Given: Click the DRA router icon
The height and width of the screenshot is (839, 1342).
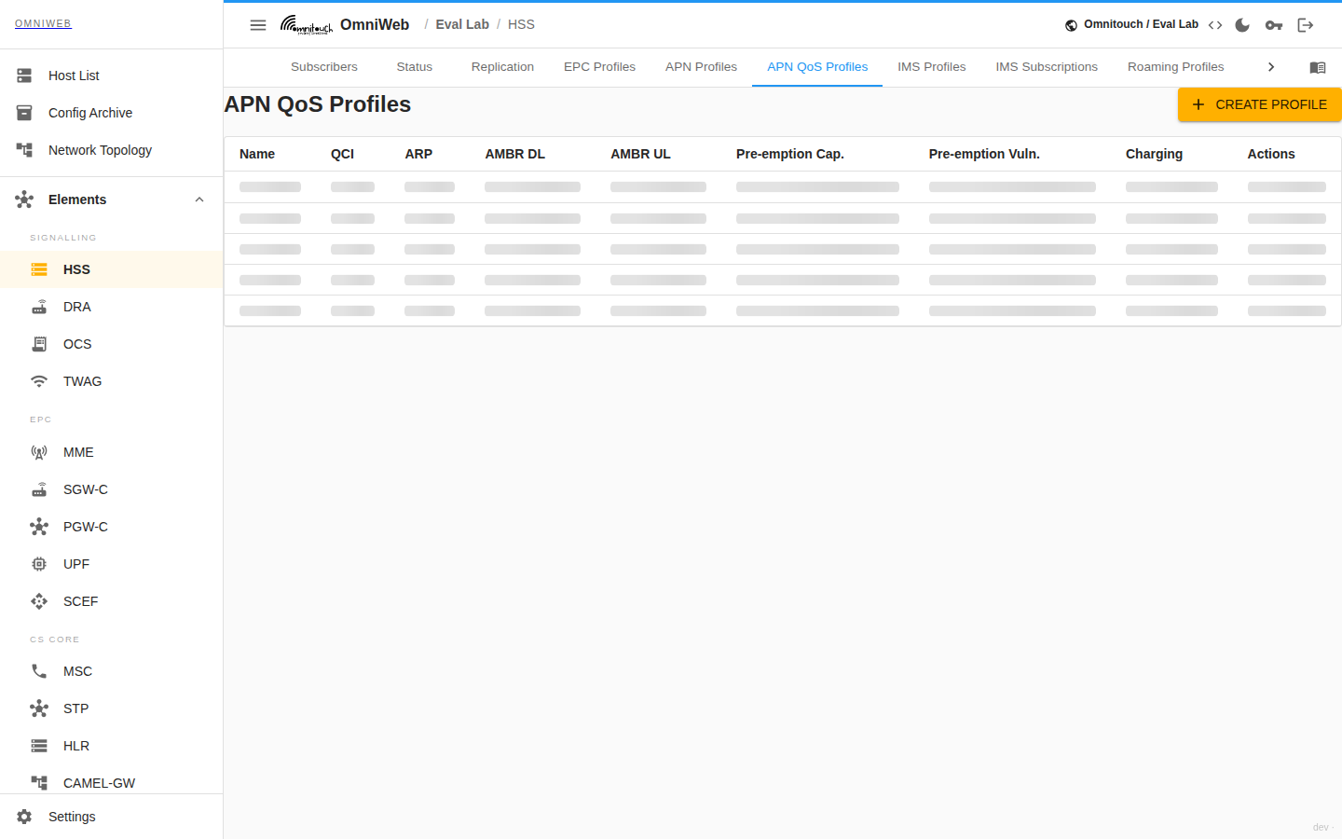Looking at the screenshot, I should (x=39, y=307).
